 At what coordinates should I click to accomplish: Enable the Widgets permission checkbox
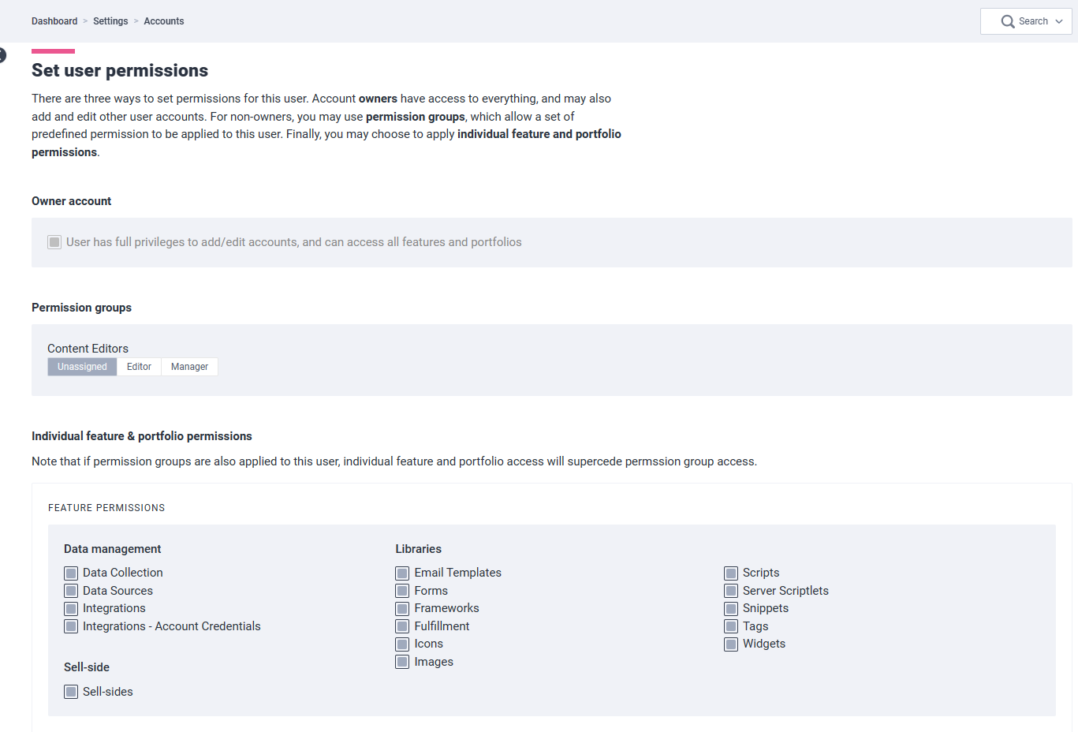pos(731,644)
